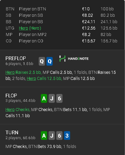The image size is (125, 155).
Task: Select the Player on CO row
Action: coord(62,41)
